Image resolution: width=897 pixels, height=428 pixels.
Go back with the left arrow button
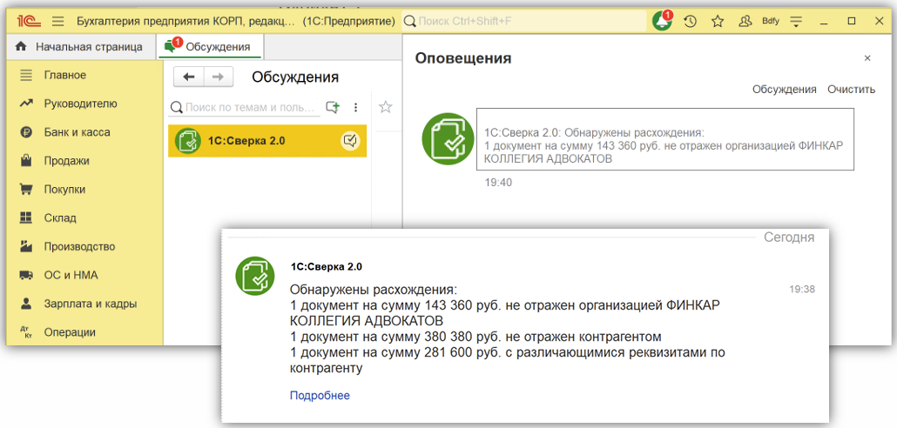click(x=188, y=77)
